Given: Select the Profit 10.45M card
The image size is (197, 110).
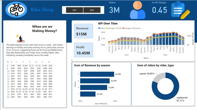Looking at the screenshot, I should 83,50.
